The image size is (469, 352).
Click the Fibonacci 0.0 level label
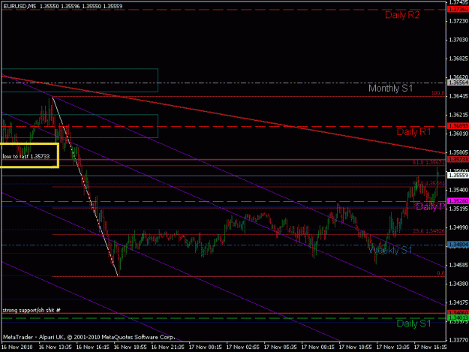(x=440, y=273)
